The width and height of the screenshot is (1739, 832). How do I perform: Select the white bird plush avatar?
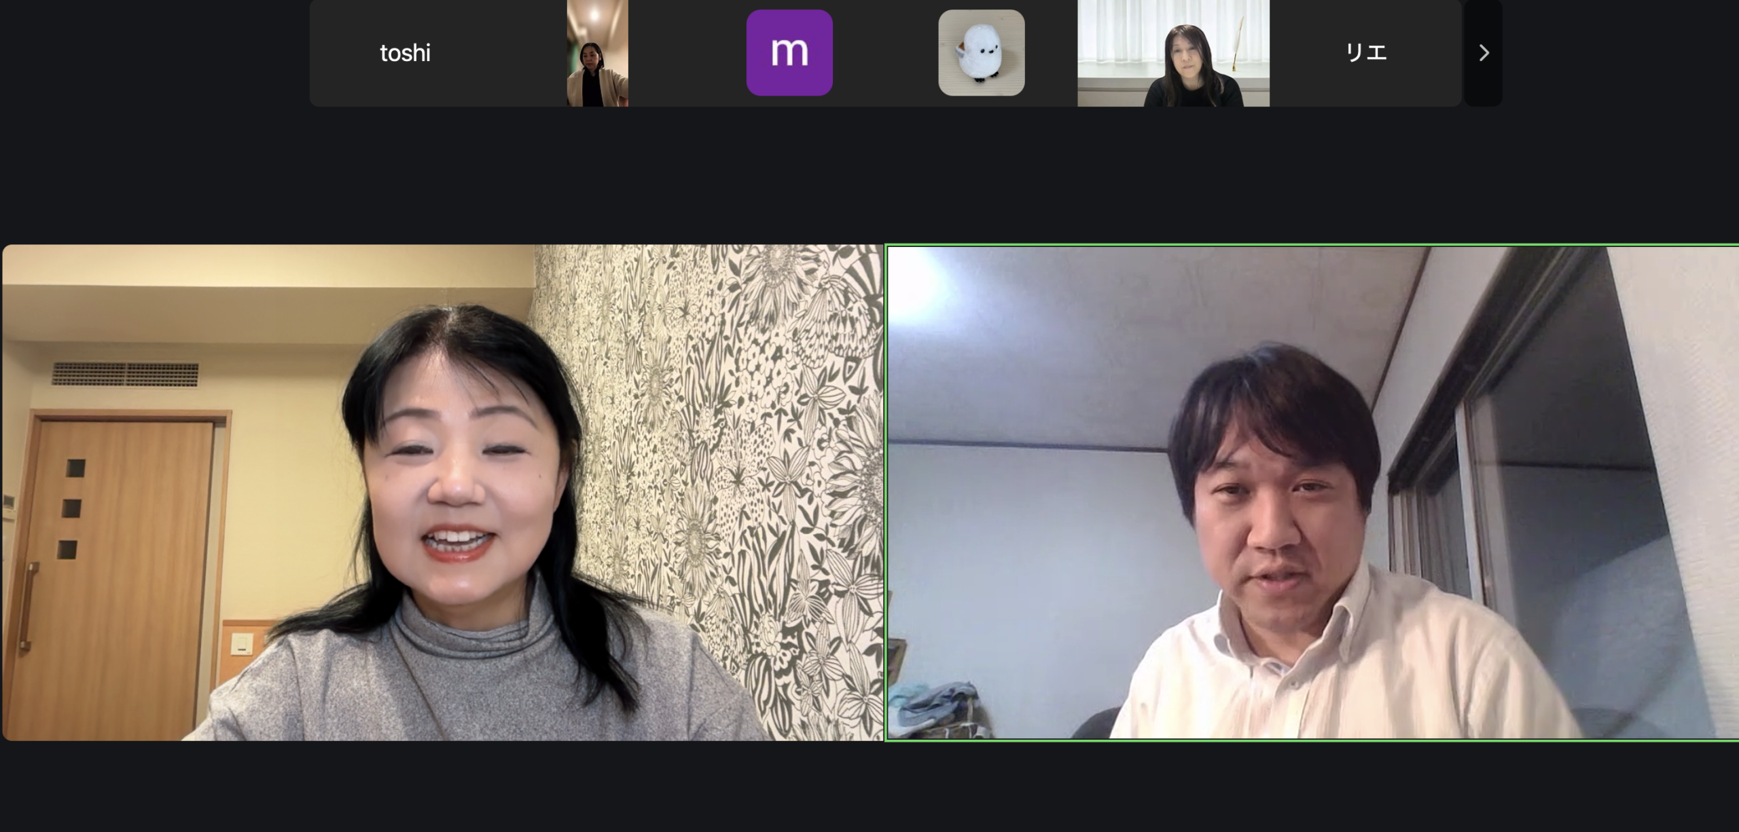pos(981,53)
